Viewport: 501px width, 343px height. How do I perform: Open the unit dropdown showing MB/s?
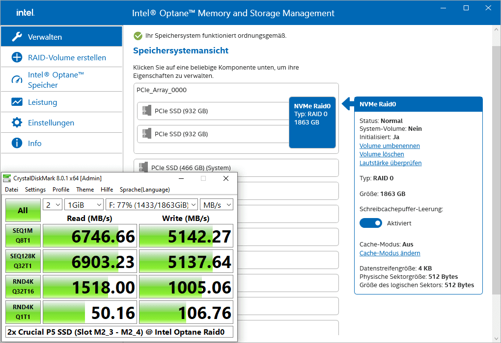[x=217, y=205]
